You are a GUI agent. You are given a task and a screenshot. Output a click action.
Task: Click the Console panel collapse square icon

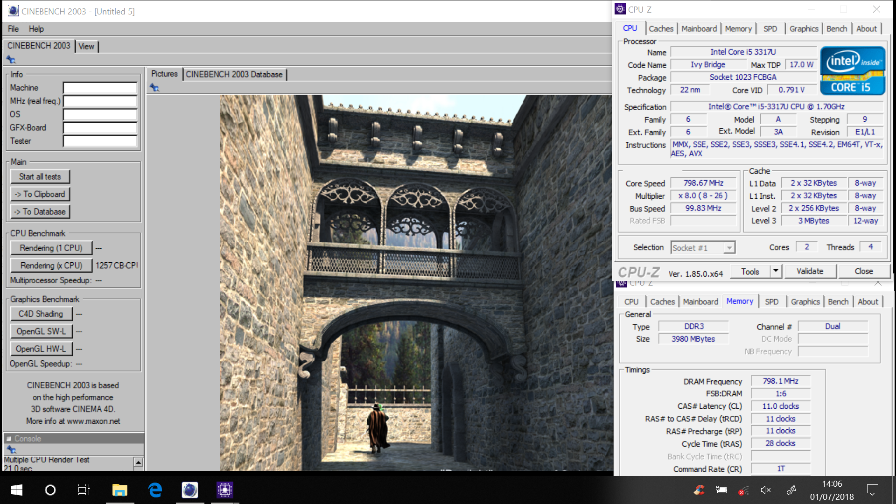coord(8,439)
